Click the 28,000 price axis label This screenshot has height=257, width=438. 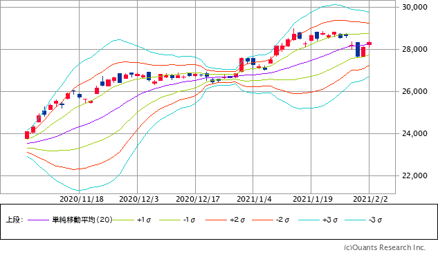(414, 49)
